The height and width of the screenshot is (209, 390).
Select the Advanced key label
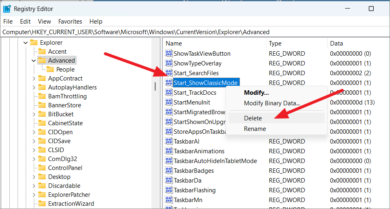(x=62, y=61)
